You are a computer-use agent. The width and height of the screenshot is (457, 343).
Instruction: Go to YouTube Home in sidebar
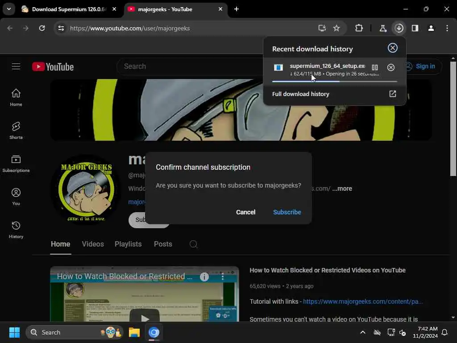click(16, 97)
